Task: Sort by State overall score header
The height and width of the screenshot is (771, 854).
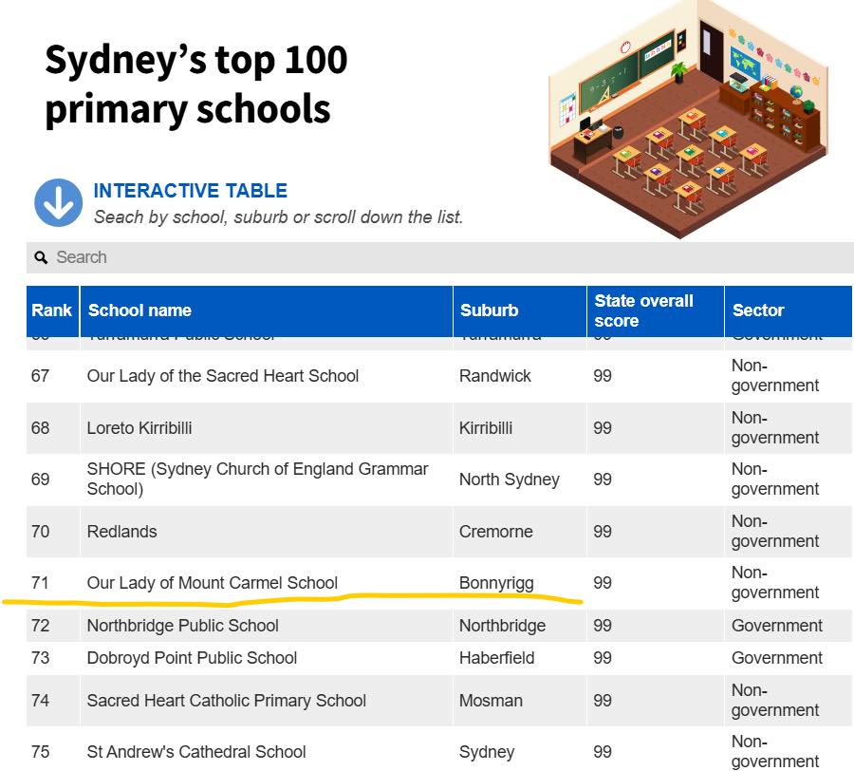Action: point(655,310)
